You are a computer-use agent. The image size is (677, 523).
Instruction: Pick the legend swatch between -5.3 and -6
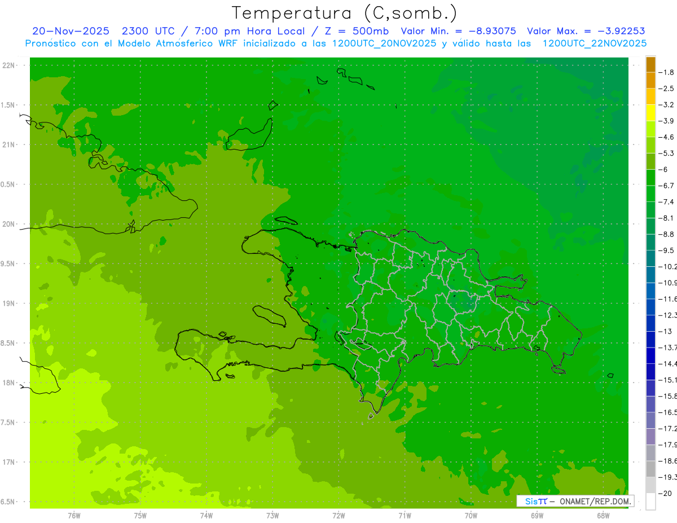click(650, 161)
